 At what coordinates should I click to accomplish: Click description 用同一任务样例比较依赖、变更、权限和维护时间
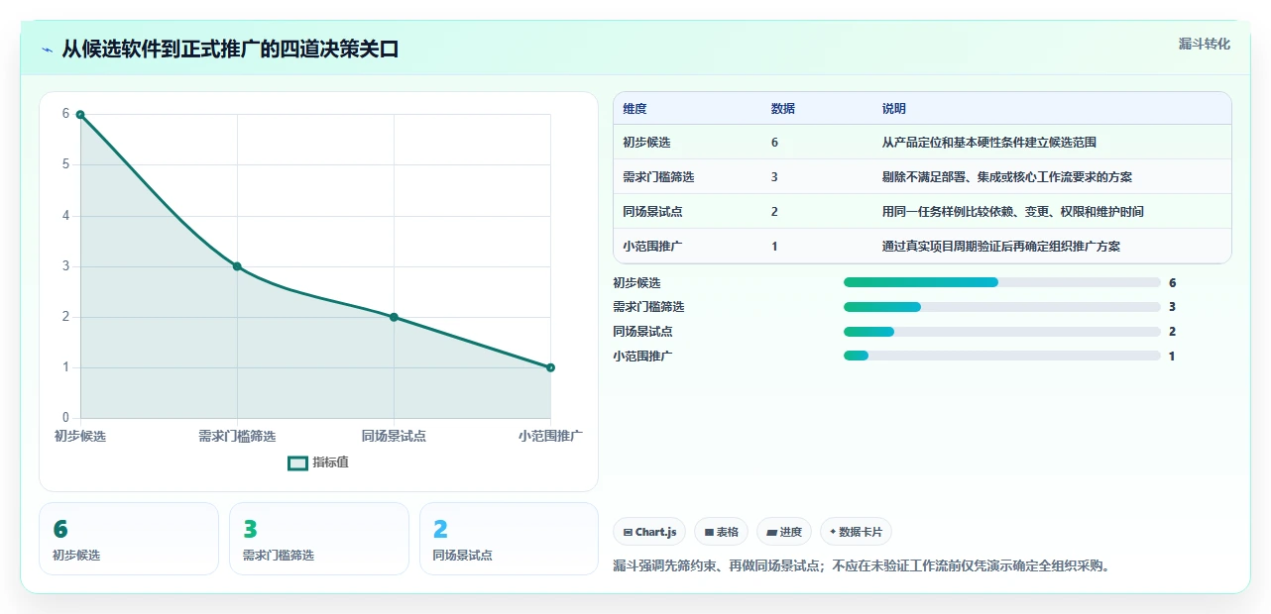click(x=1012, y=212)
